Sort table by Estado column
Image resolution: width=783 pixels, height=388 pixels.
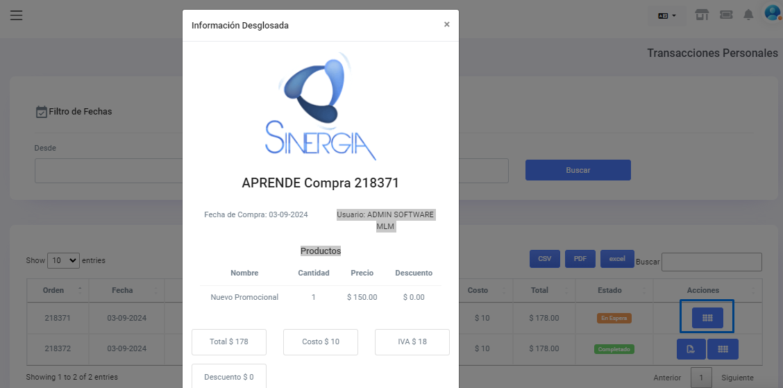609,290
